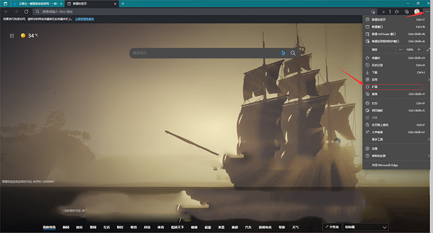Open a new tab with plus button
Image resolution: width=433 pixels, height=233 pixels.
click(123, 4)
